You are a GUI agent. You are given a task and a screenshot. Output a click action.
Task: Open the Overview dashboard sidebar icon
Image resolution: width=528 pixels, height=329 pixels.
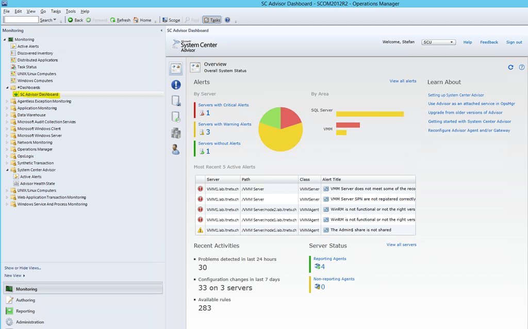point(176,69)
